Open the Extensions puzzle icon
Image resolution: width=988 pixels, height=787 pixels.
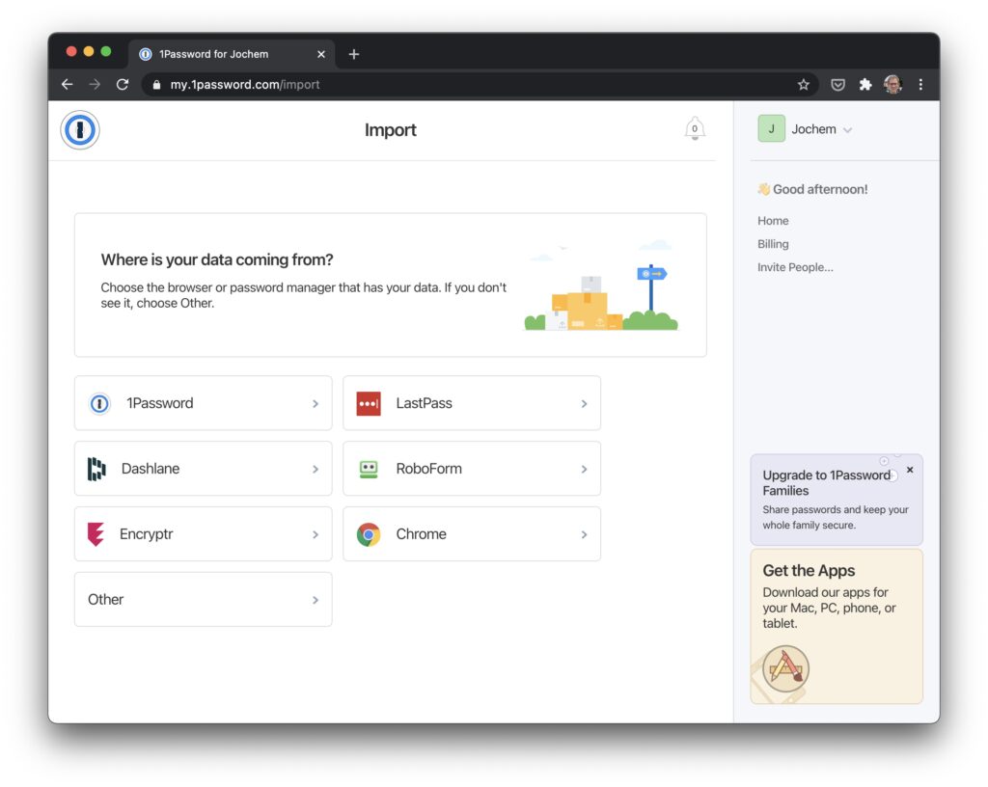[865, 84]
